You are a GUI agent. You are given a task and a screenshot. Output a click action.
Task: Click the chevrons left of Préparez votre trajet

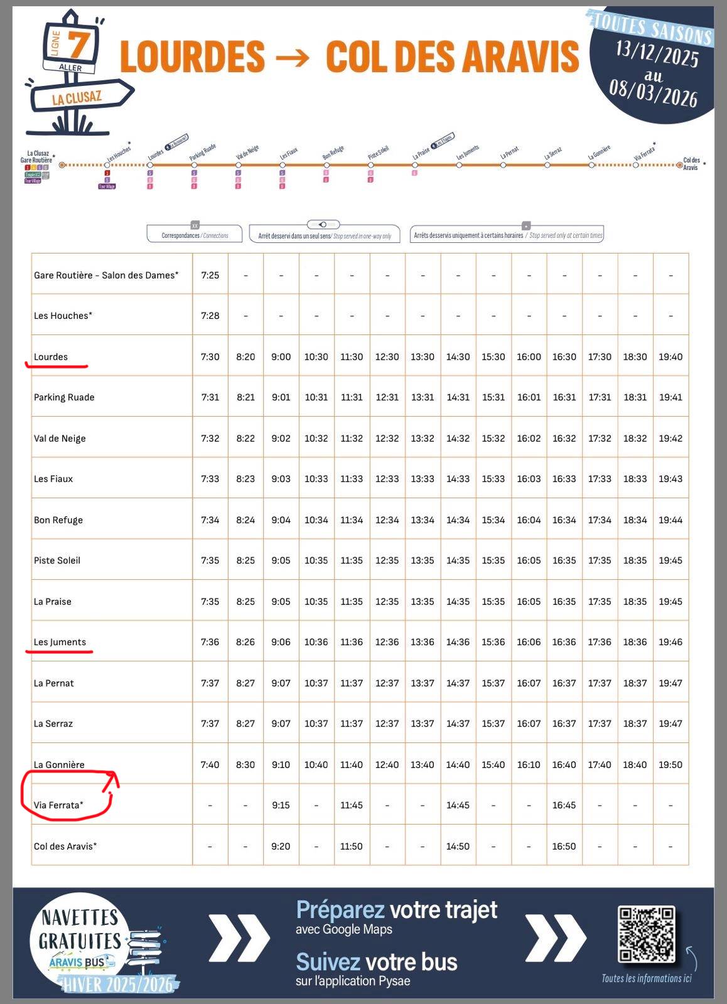239,938
